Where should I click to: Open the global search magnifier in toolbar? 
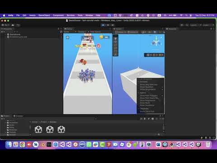click(187, 25)
